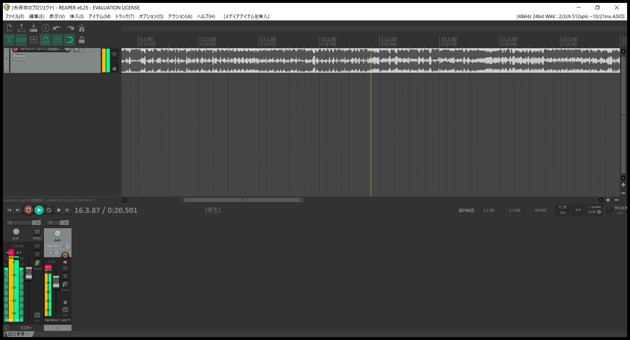This screenshot has width=630, height=340.
Task: Open the 挿入(I) menu
Action: click(76, 16)
